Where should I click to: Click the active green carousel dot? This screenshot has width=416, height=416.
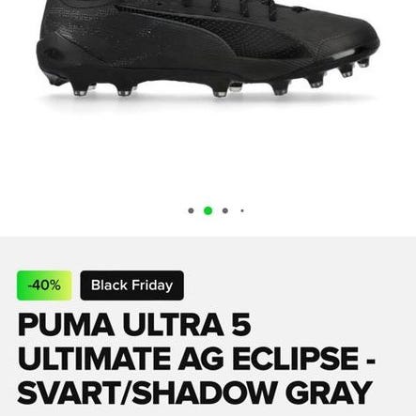point(208,210)
